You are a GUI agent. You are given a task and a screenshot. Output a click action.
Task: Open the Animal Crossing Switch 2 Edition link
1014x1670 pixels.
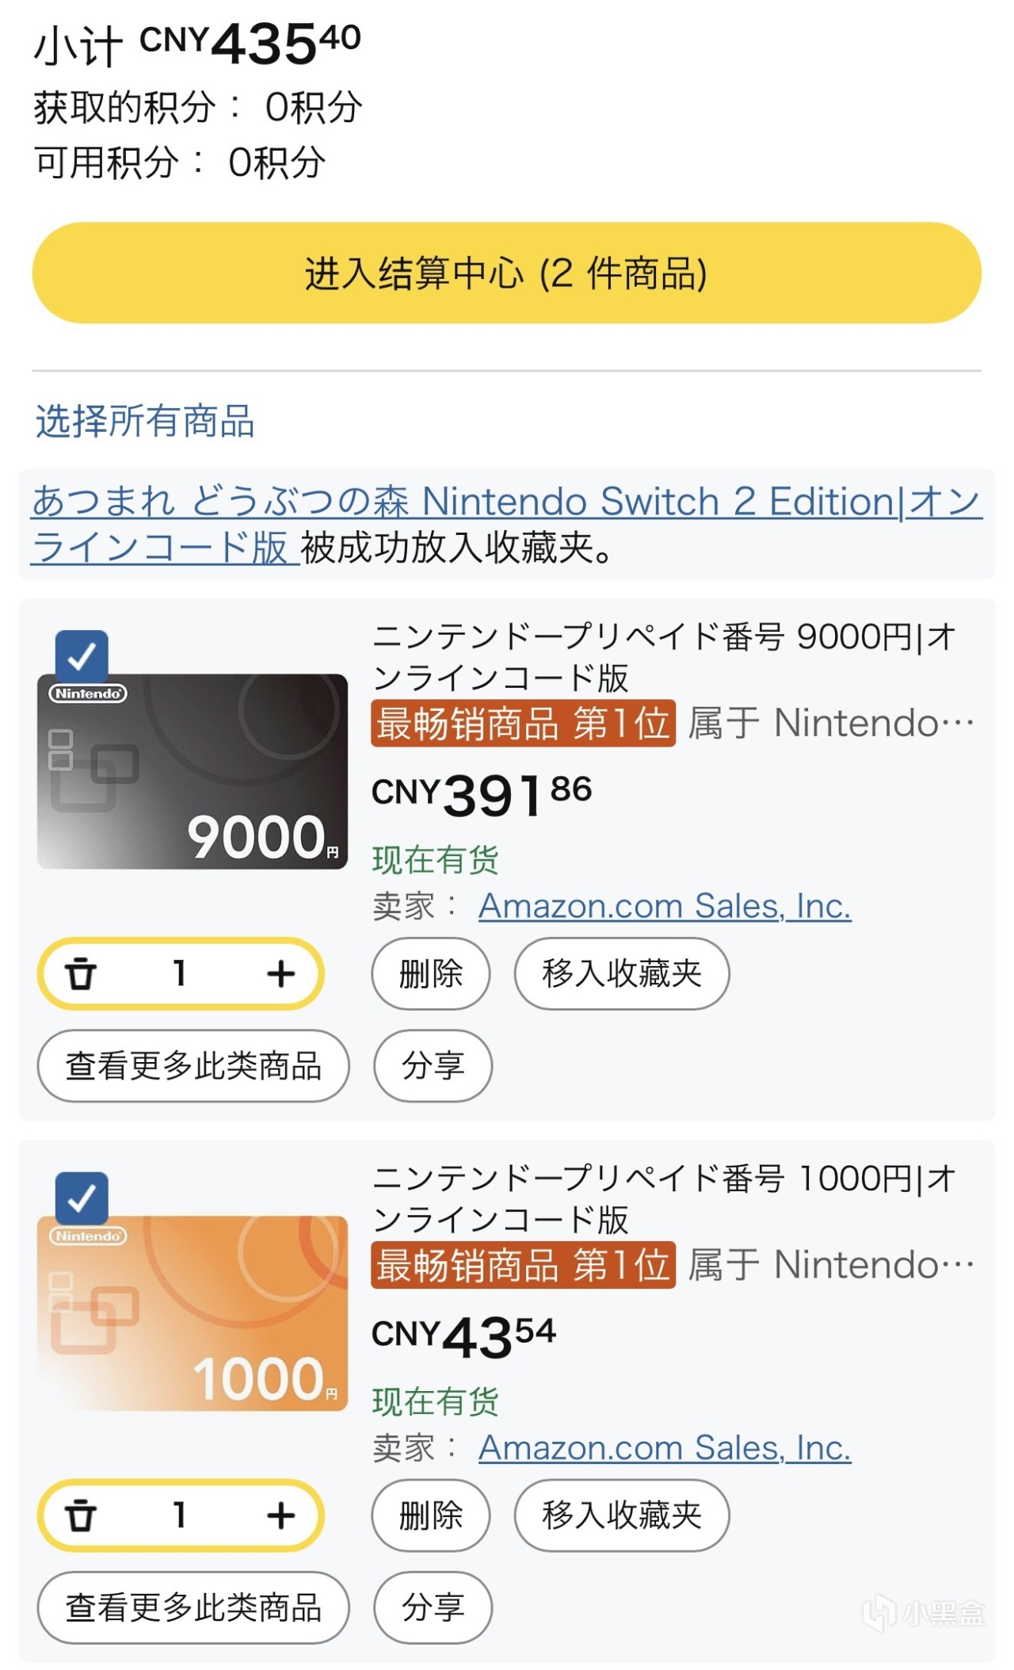(505, 503)
